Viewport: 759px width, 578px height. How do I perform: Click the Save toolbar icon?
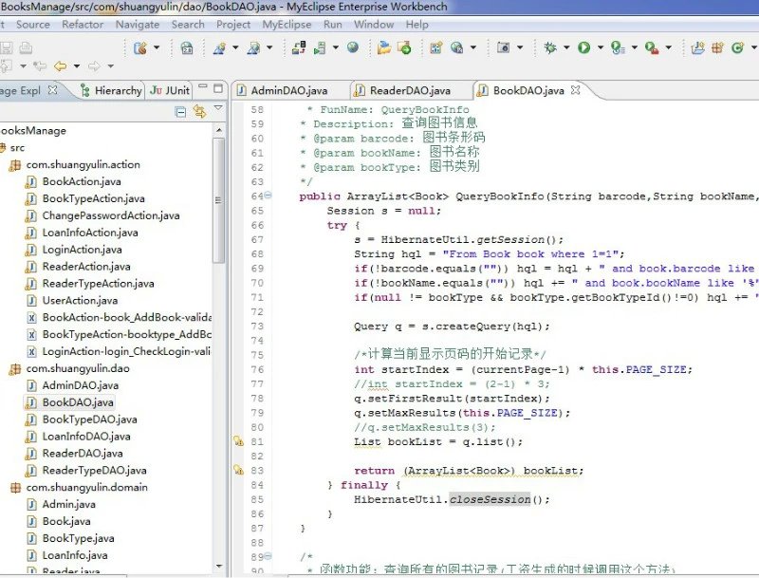(6, 47)
